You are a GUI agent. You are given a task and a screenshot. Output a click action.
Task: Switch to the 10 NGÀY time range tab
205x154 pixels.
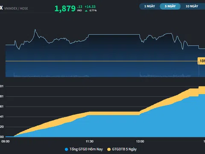coord(192,6)
